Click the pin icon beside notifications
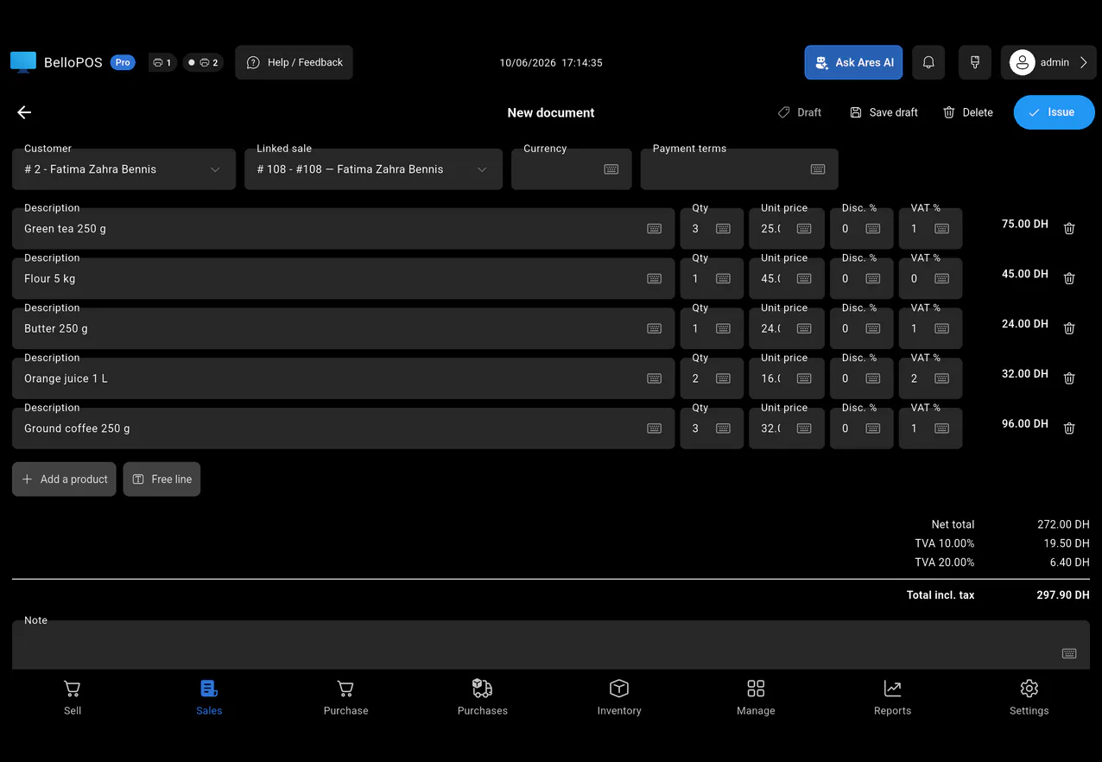 (x=975, y=62)
